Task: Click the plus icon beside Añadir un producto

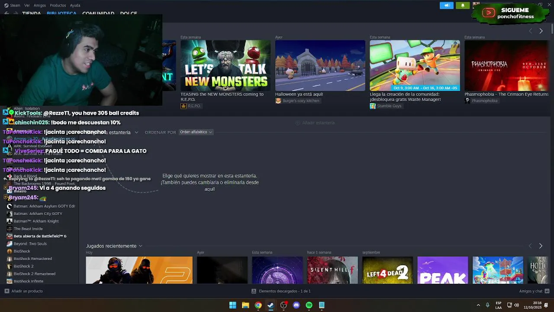Action: tap(6, 291)
